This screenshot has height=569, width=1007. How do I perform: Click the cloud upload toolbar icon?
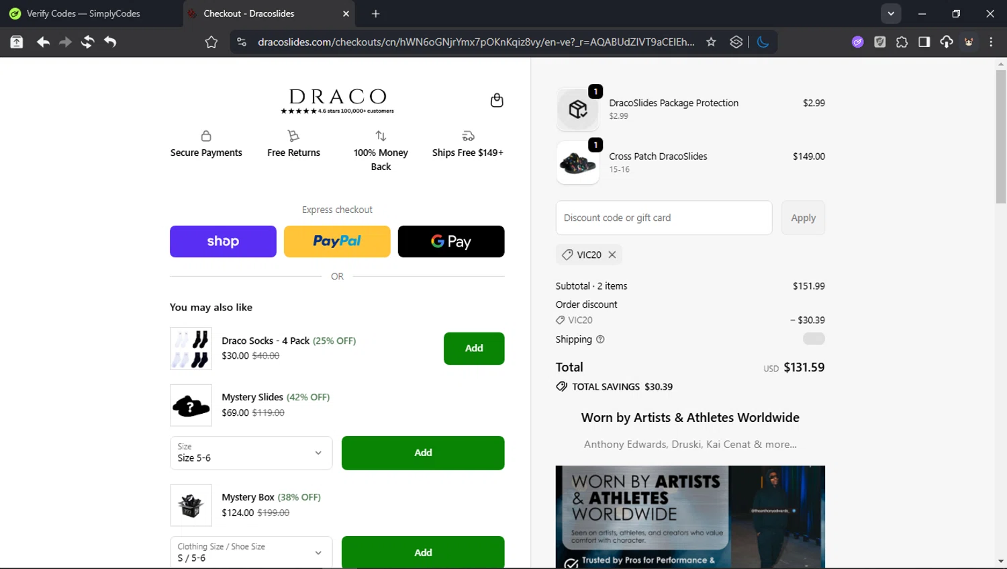pyautogui.click(x=946, y=42)
